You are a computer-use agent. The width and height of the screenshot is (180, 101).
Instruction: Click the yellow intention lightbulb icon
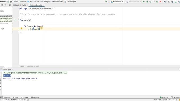coord(21,29)
